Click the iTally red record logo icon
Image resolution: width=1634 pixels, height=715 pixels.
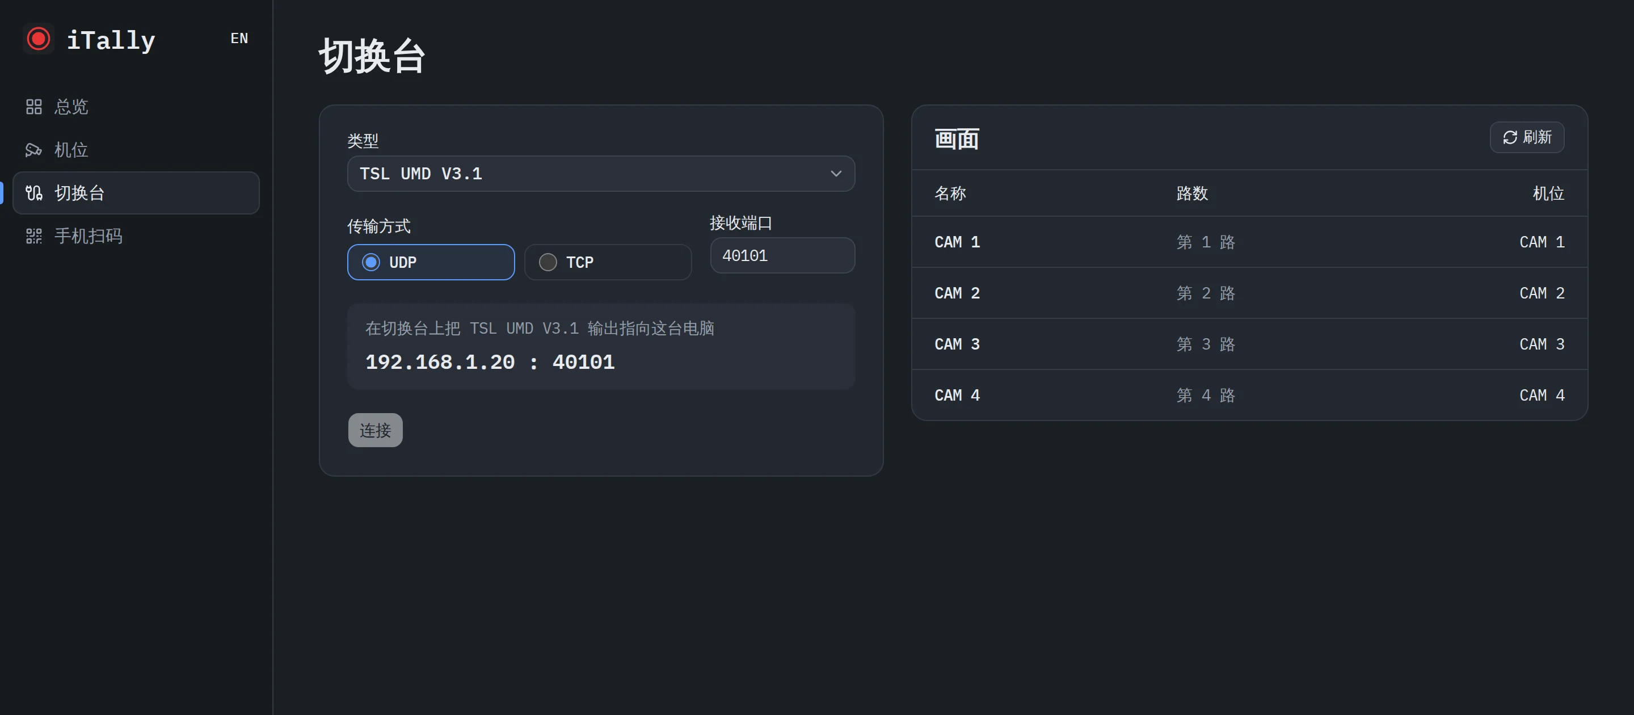[38, 39]
